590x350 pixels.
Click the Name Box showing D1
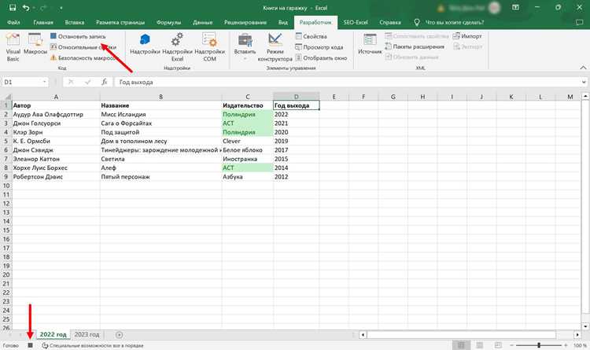pos(22,82)
